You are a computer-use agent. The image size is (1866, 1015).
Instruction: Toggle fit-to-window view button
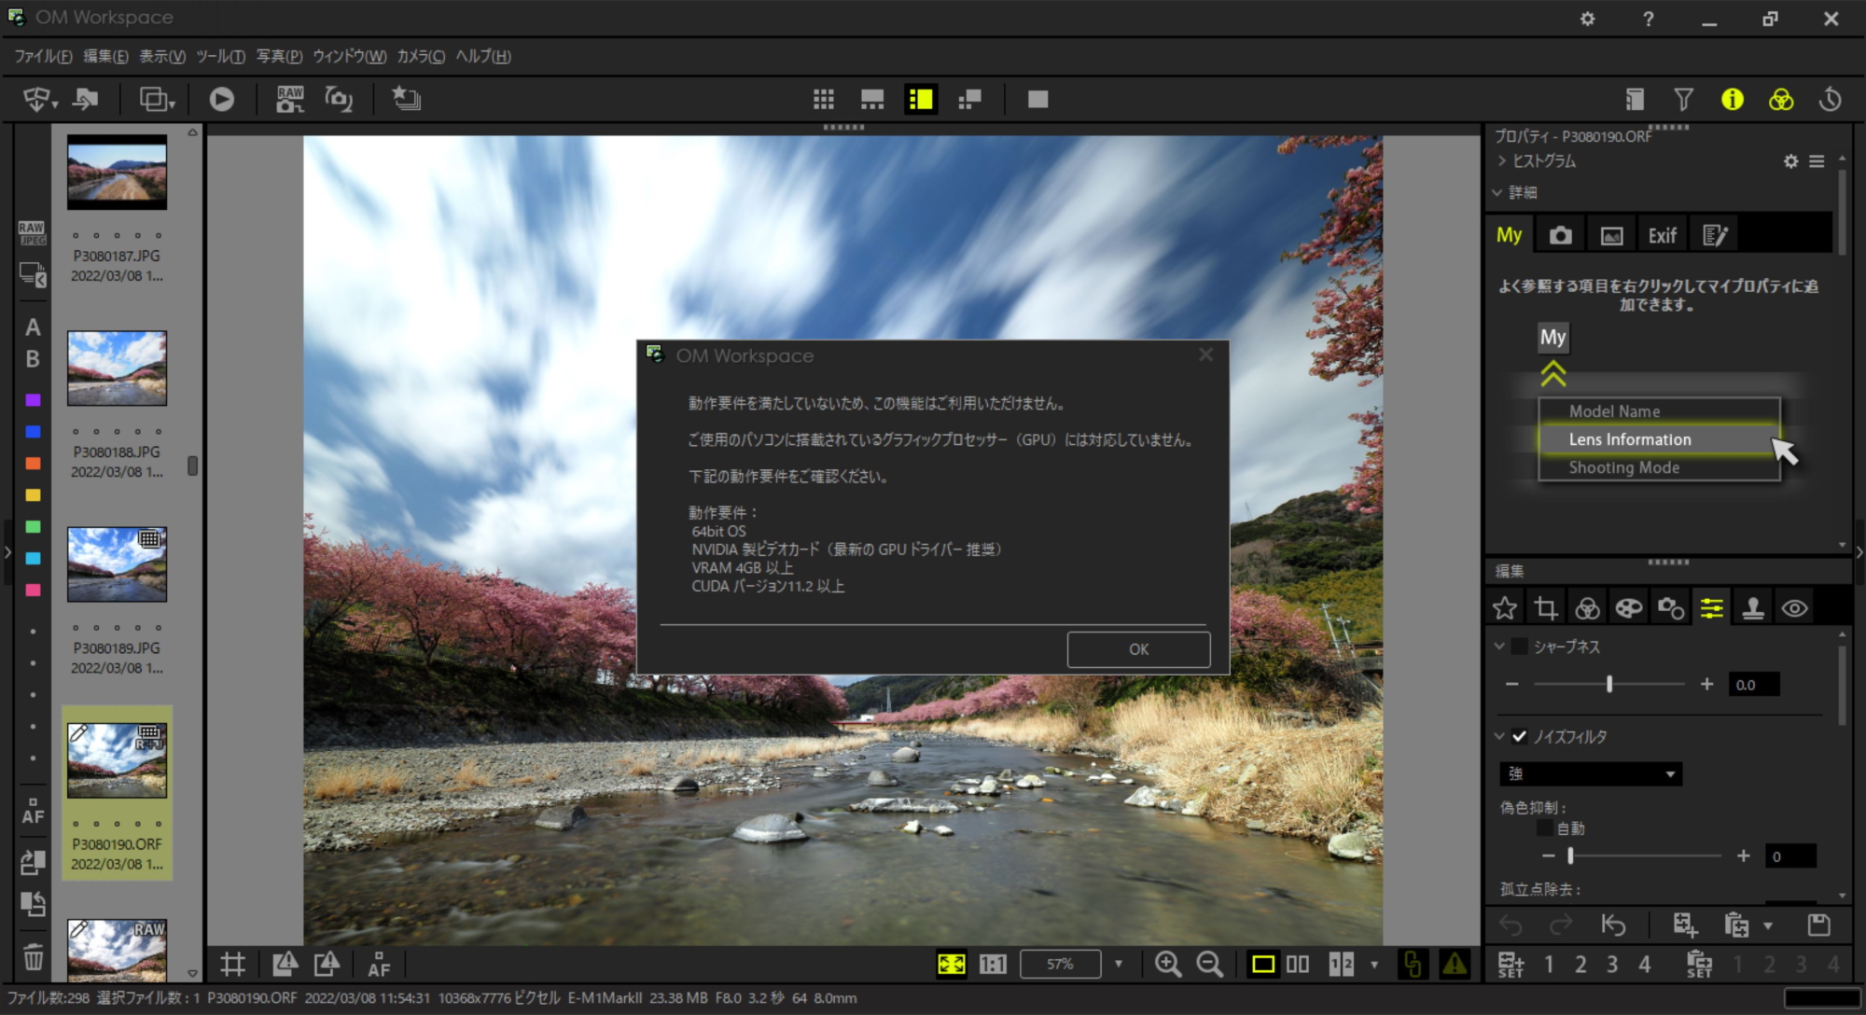click(951, 964)
